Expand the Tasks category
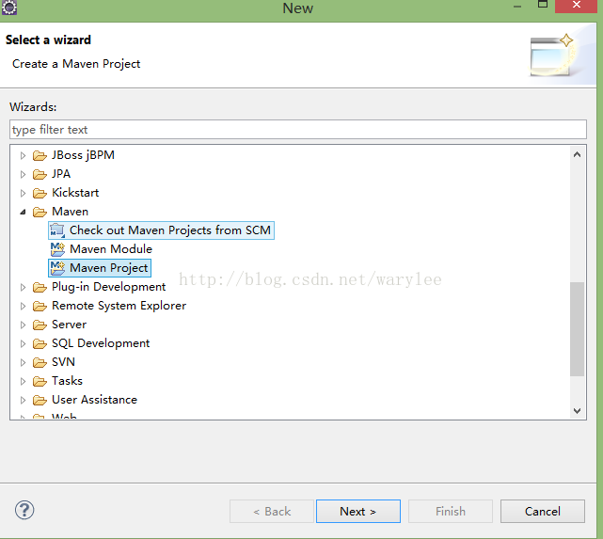The height and width of the screenshot is (539, 603). pyautogui.click(x=23, y=381)
